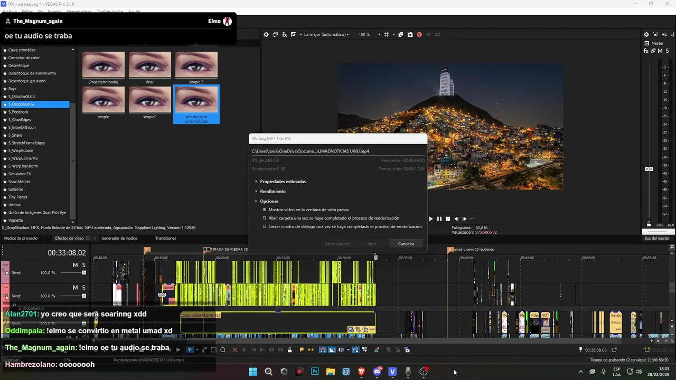
Task: Select normal edit arrow tool
Action: [190, 349]
